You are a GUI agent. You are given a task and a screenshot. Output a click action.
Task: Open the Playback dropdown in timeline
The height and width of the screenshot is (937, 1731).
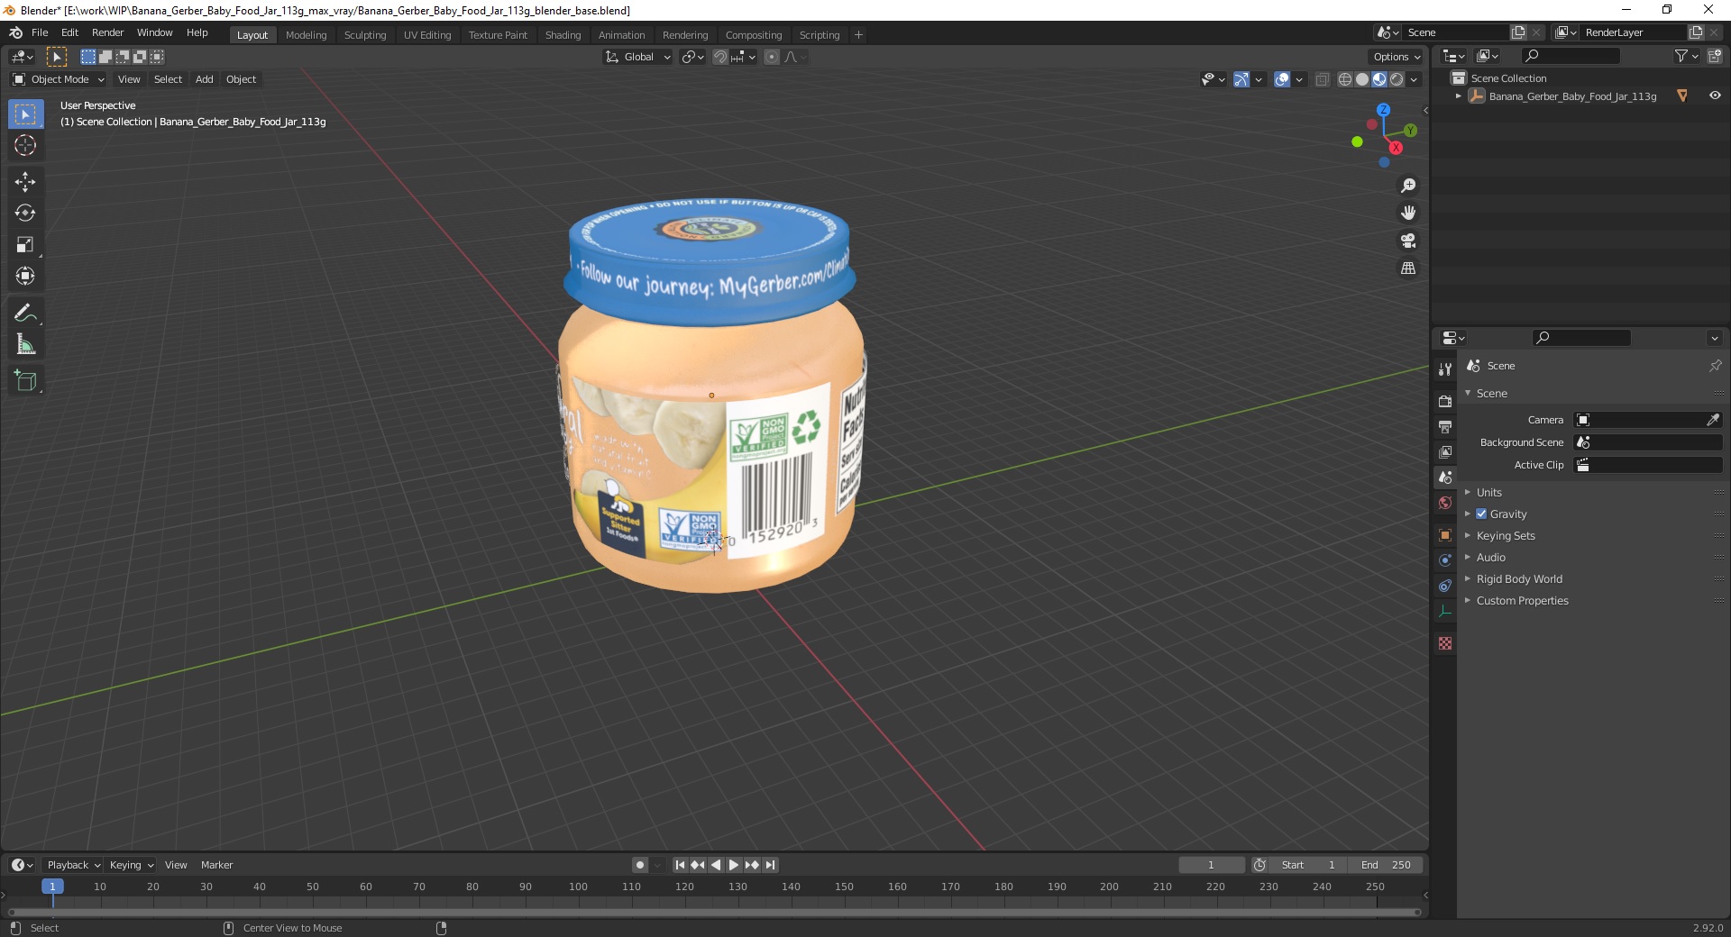[x=73, y=865]
